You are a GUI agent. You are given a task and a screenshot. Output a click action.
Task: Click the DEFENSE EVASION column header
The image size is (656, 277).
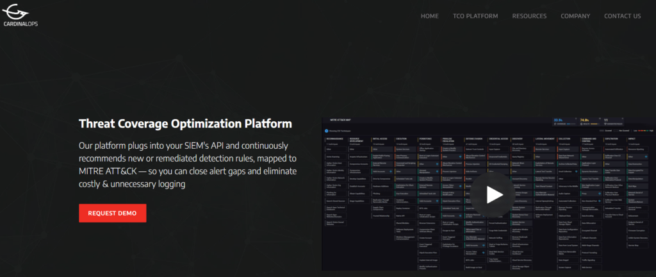coord(474,138)
